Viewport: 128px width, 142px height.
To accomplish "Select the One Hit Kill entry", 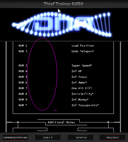I will coord(82,88).
